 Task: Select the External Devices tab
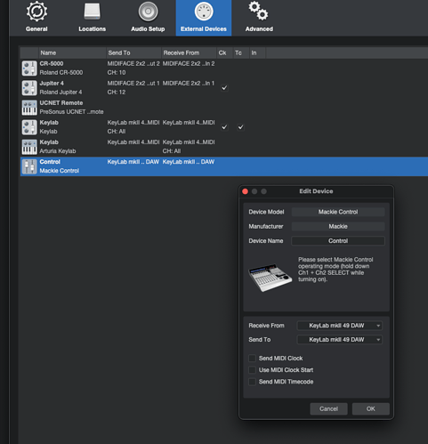coord(204,18)
